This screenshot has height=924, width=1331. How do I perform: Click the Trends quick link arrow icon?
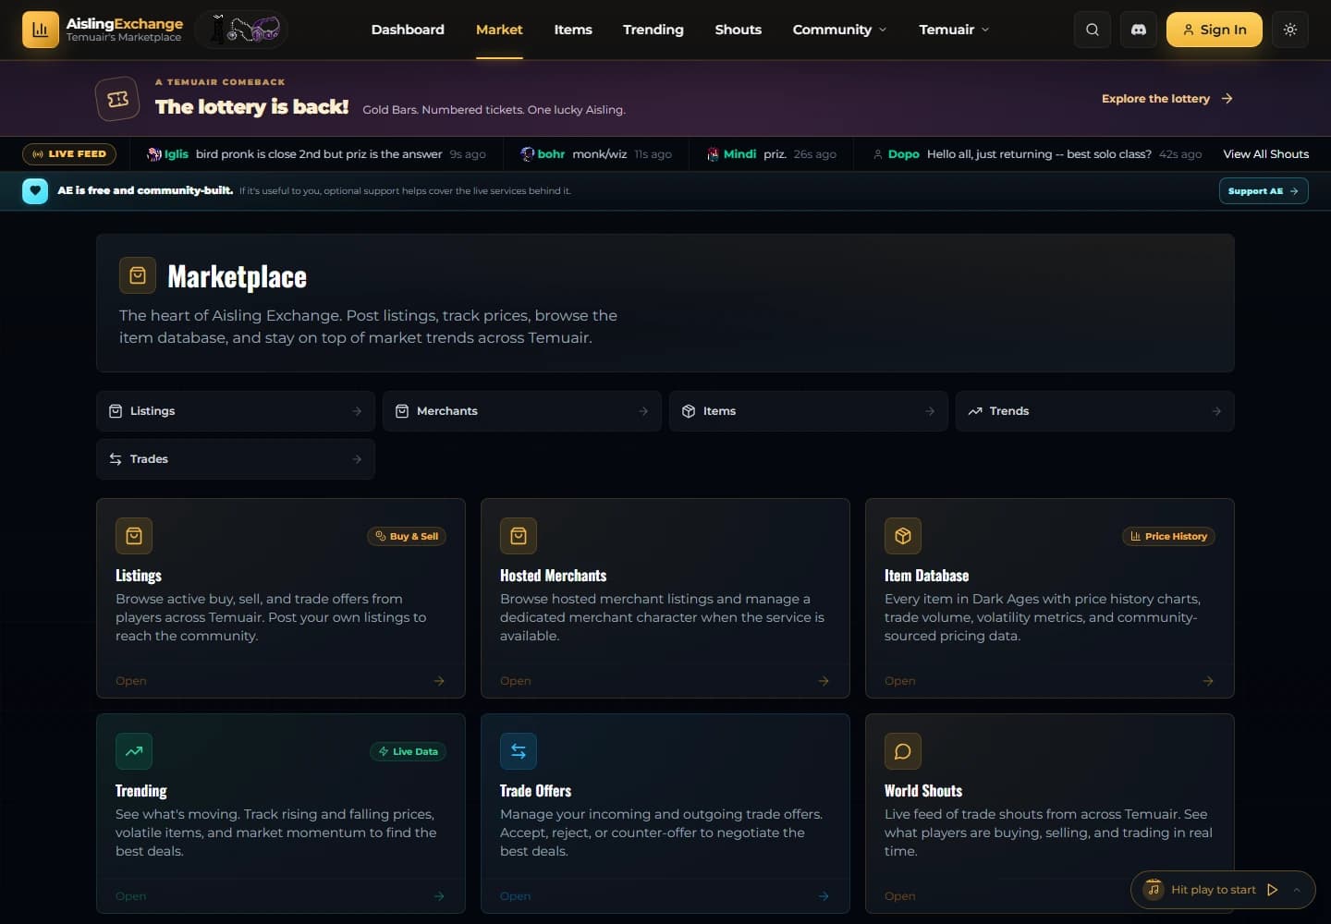[1216, 411]
